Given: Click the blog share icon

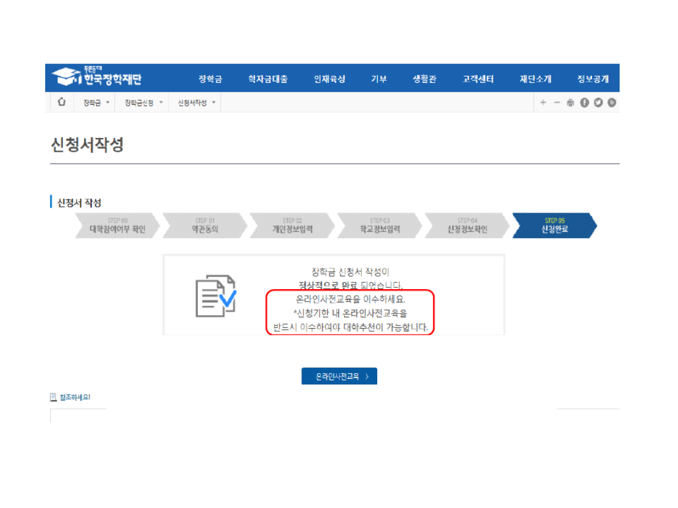Looking at the screenshot, I should click(x=612, y=103).
